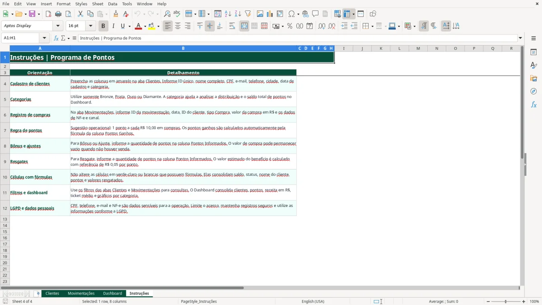Add a decimal place
542x305 pixels.
[322, 26]
